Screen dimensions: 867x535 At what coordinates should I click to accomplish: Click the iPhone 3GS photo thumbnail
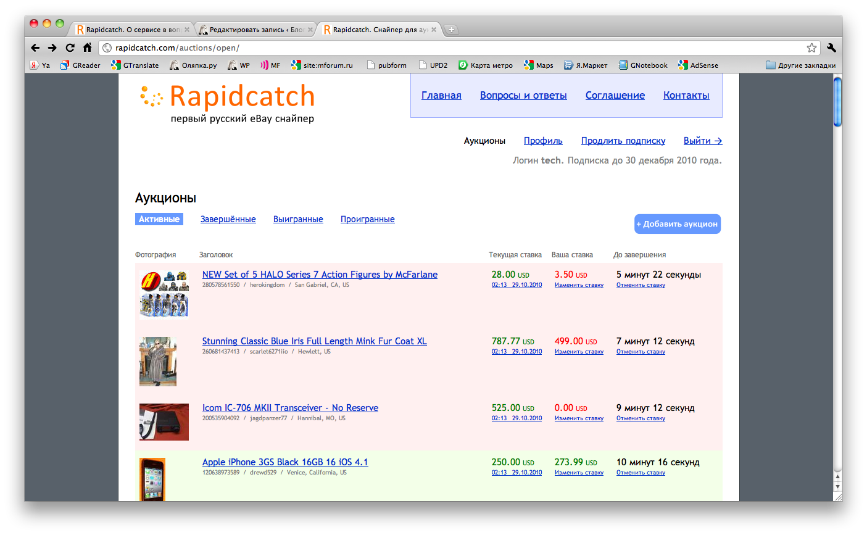pyautogui.click(x=152, y=479)
